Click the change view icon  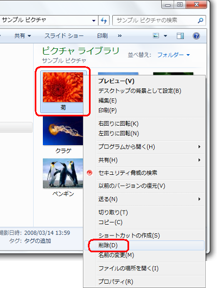156,36
